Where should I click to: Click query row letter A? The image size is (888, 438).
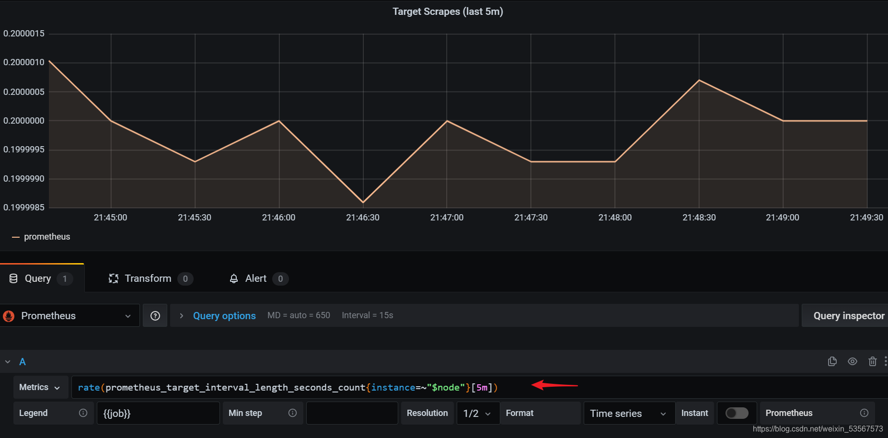pyautogui.click(x=23, y=362)
